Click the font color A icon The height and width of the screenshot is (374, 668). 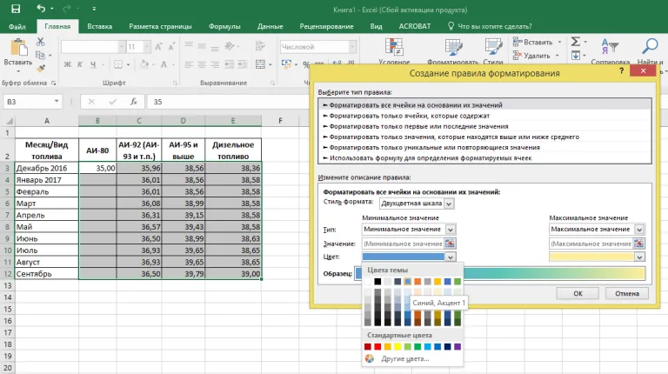click(164, 64)
